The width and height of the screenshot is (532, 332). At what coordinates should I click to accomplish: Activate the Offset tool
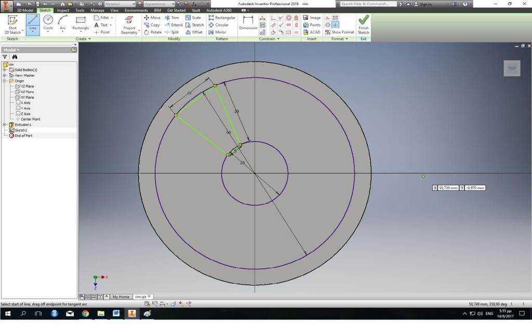(x=194, y=32)
